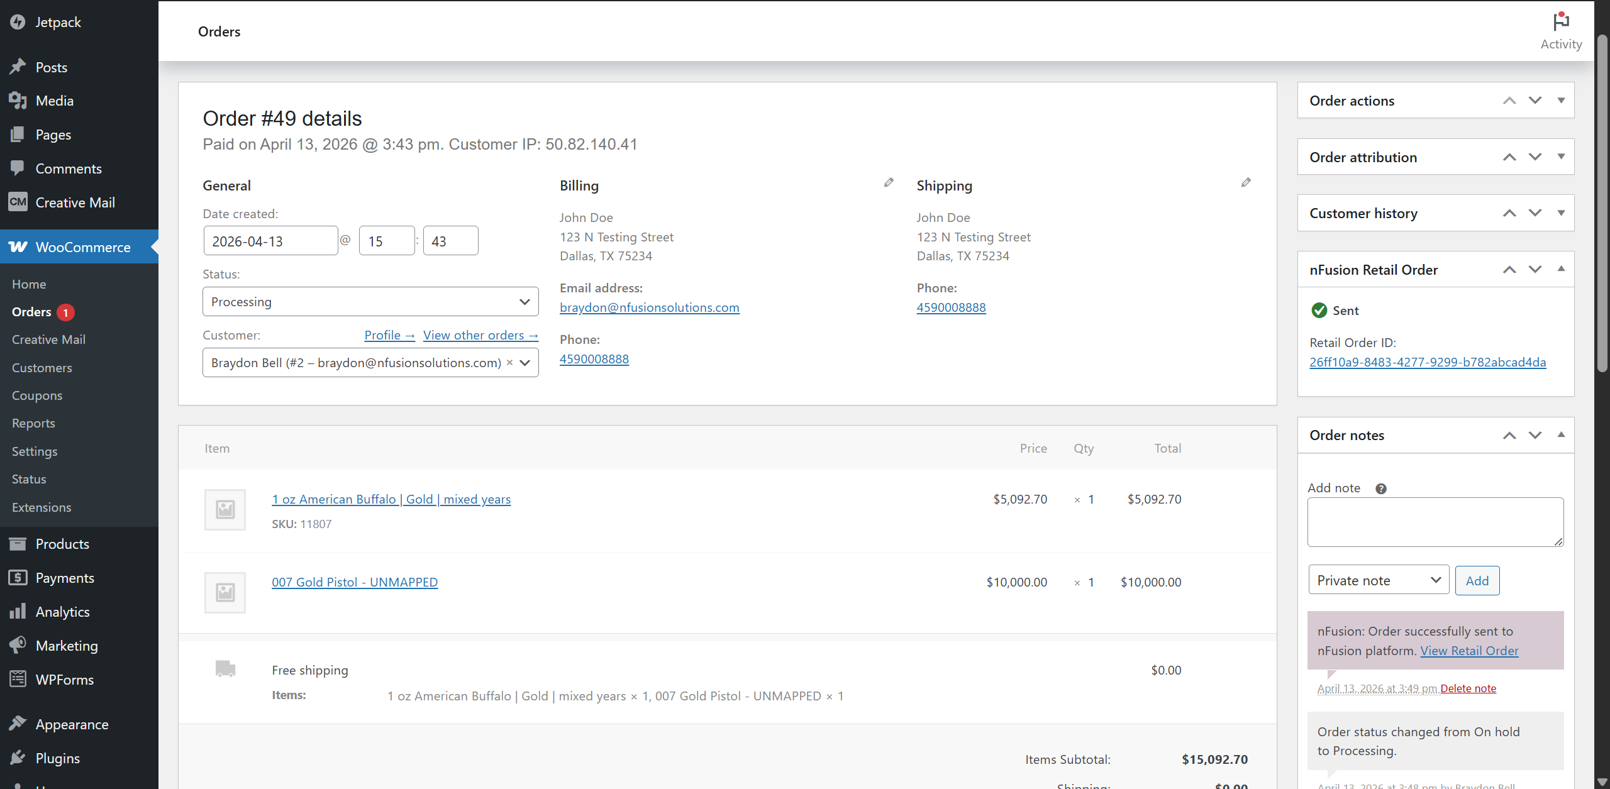The width and height of the screenshot is (1610, 789).
Task: Click Delete note link
Action: [1468, 688]
